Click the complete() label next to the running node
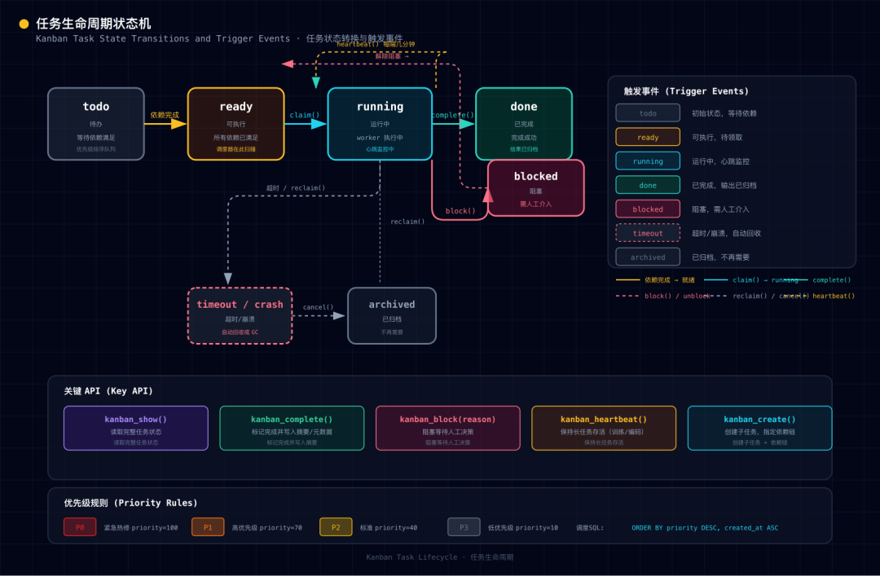 pos(453,115)
